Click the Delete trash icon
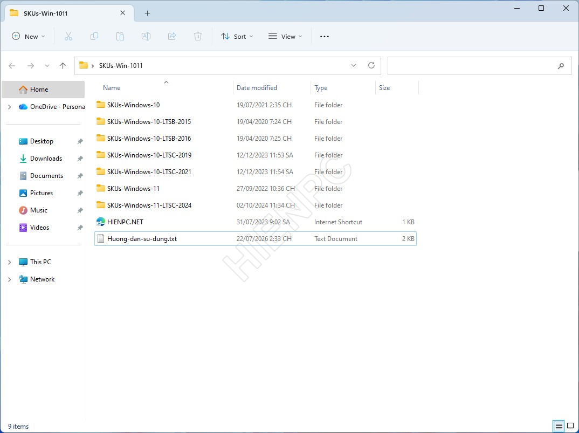Image resolution: width=579 pixels, height=433 pixels. 198,36
